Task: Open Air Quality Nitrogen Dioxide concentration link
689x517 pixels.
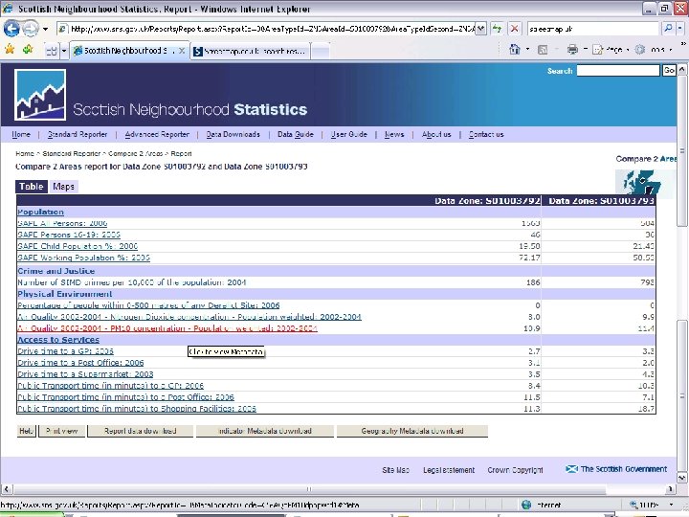Action: (189, 317)
